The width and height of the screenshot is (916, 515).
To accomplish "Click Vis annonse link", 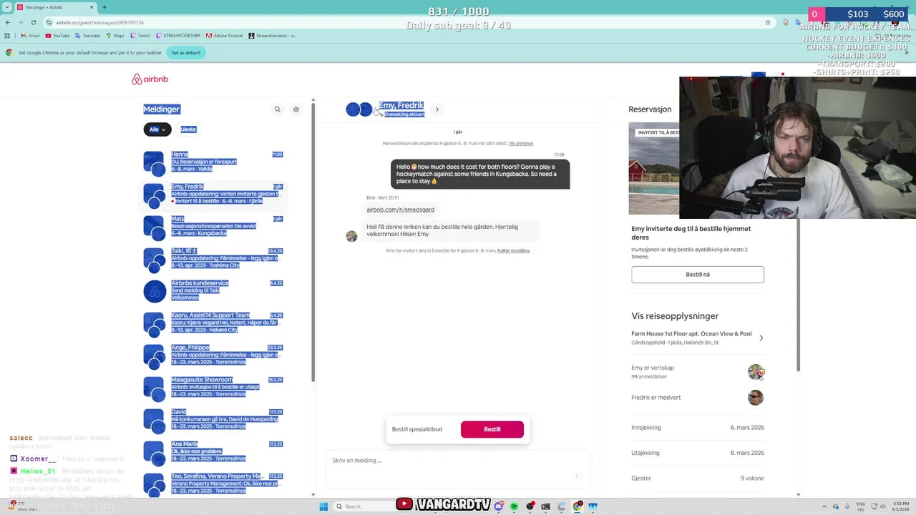I will coord(521,143).
